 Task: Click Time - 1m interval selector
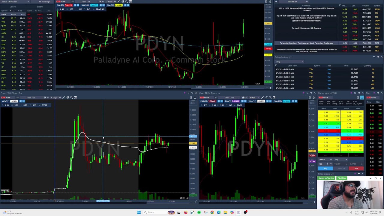tap(229, 97)
